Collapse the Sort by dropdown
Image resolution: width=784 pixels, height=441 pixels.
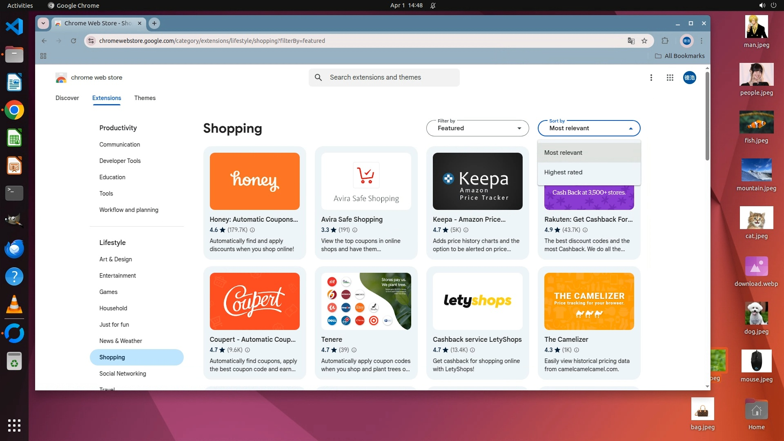coord(589,128)
